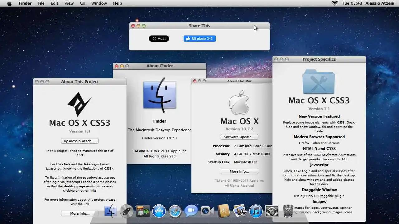Click The Macintosh Desktop Experience text
This screenshot has height=224, width=399.
[160, 130]
